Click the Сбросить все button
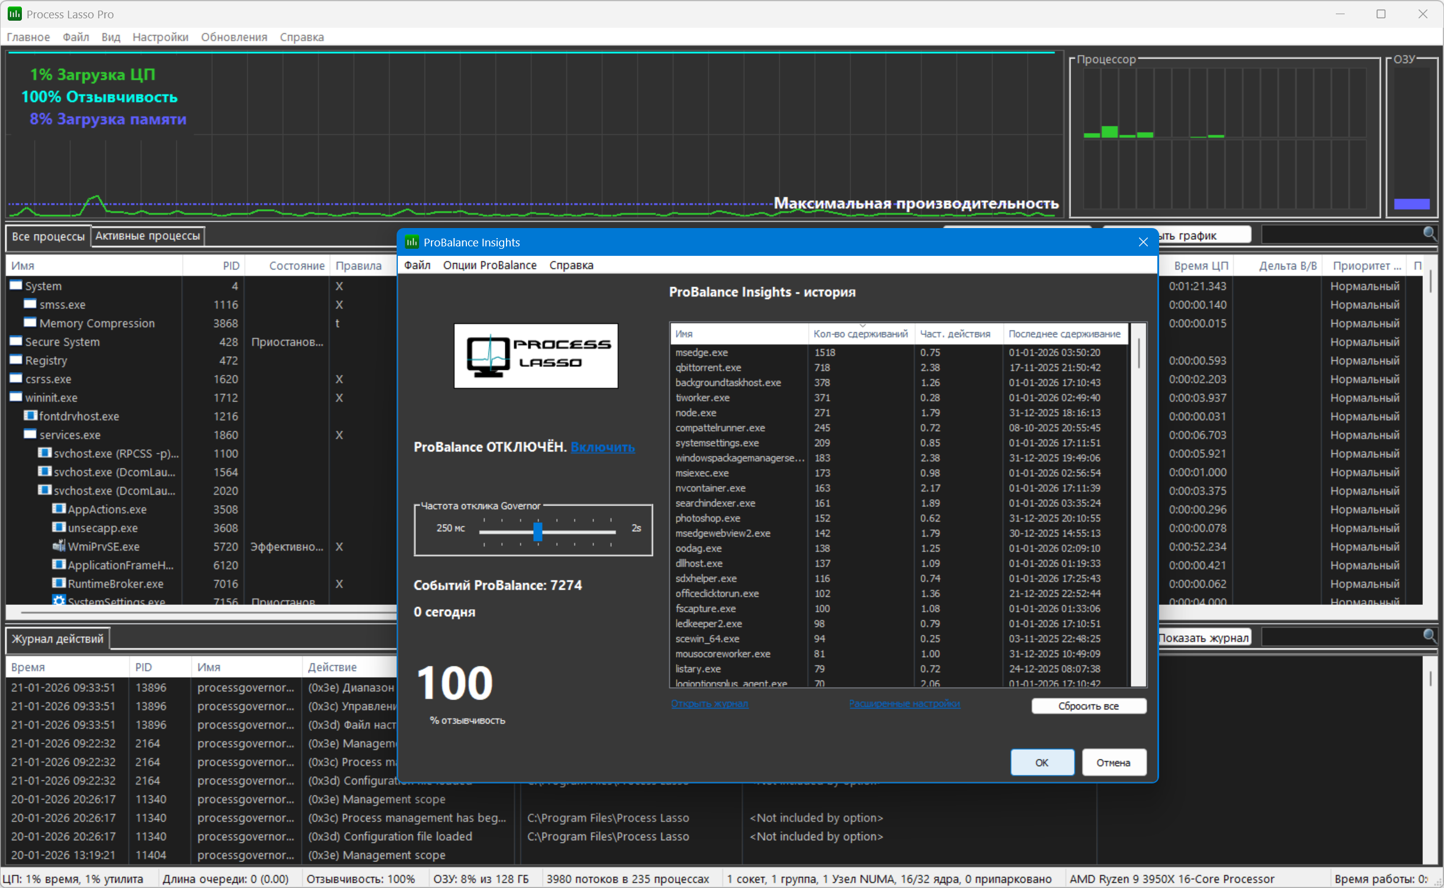The image size is (1444, 888). tap(1088, 706)
